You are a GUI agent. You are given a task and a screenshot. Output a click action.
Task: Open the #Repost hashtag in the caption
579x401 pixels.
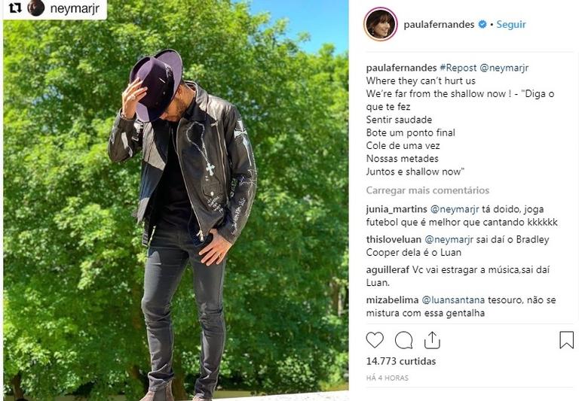coord(458,68)
